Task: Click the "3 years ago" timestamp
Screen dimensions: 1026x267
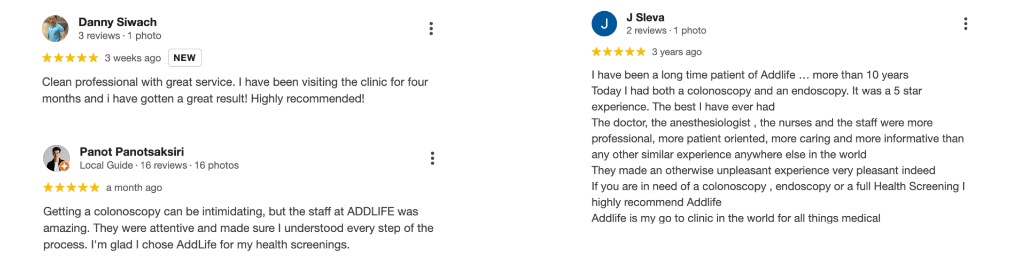Action: 677,52
